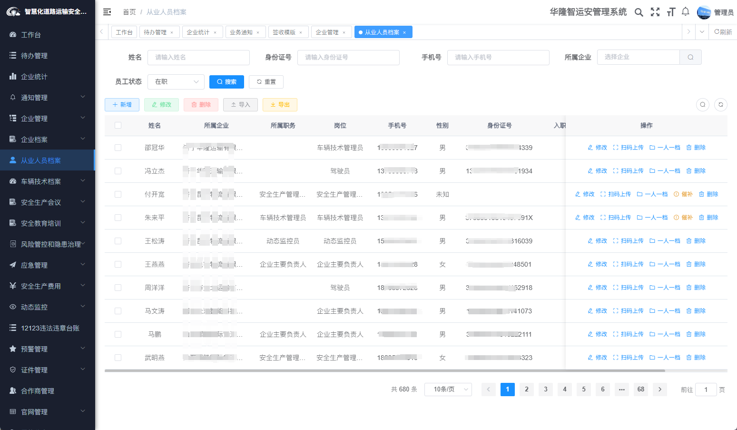Open the 员工状态 dropdown
The height and width of the screenshot is (430, 737).
tap(176, 82)
